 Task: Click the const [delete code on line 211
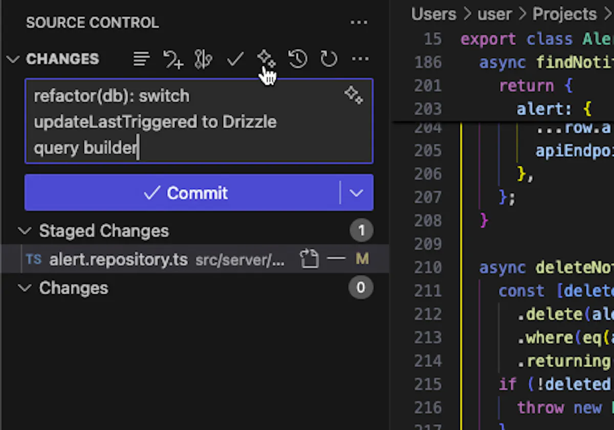tap(556, 291)
